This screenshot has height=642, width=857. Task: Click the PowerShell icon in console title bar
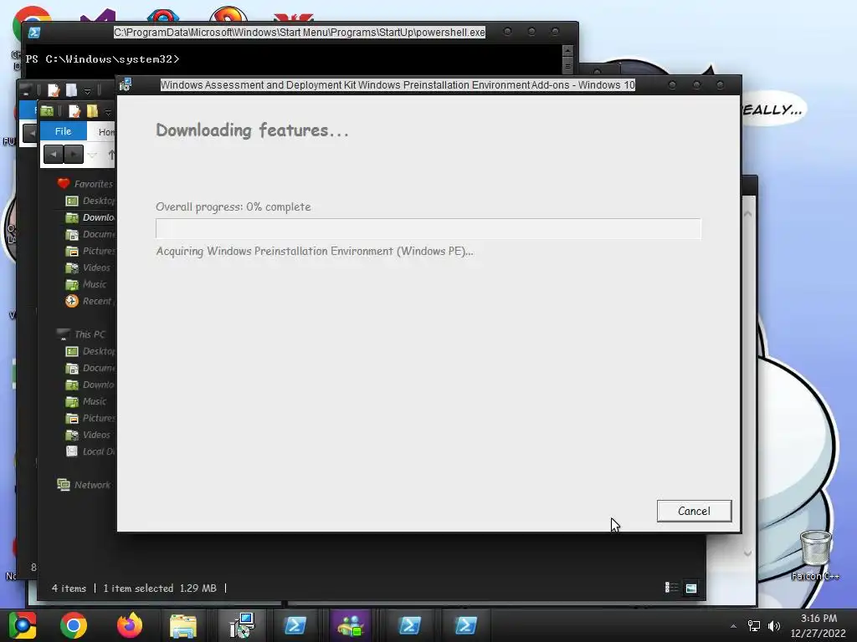[33, 33]
